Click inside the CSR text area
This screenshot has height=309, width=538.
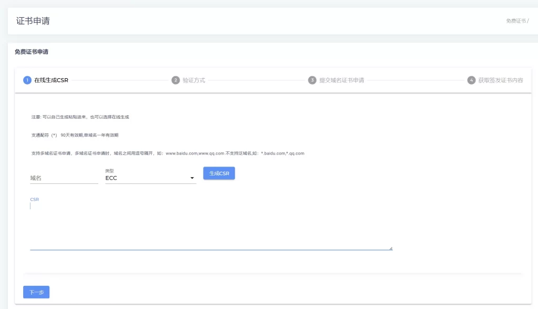click(x=210, y=226)
